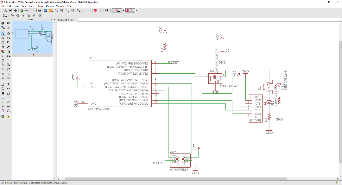Viewport: 342px width, 185px height.
Task: Select the blue Bus tool
Action: click(3, 98)
